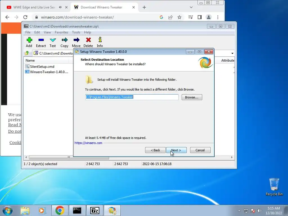The image size is (288, 216).
Task: Click the up-folder icon in 7-Zip address bar
Action: [27, 53]
